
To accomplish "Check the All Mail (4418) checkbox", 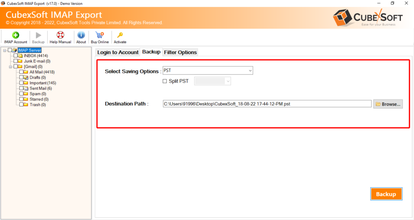I will [21, 72].
